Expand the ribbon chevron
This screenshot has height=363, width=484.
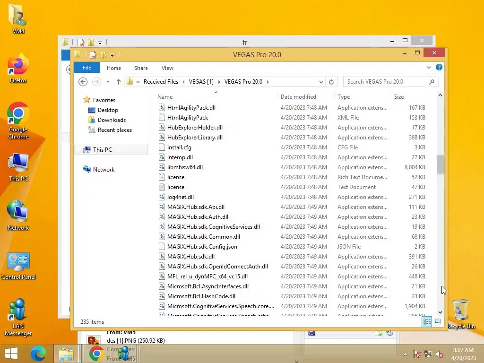[428, 67]
